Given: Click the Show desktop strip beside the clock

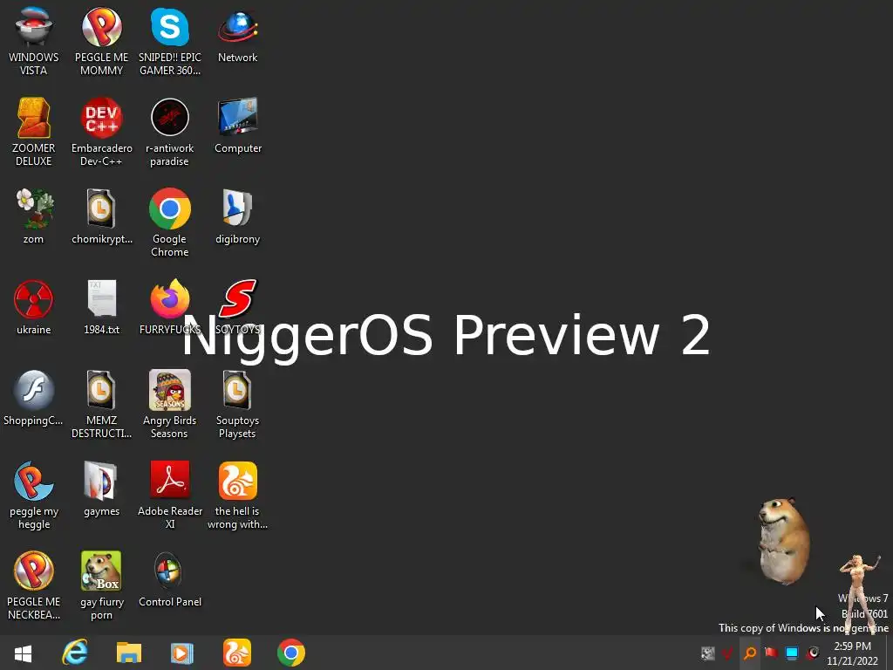Looking at the screenshot, I should tap(890, 653).
